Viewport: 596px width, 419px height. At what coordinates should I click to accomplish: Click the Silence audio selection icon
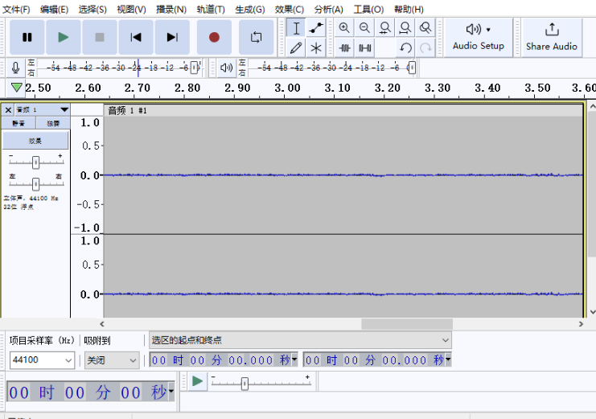point(364,48)
